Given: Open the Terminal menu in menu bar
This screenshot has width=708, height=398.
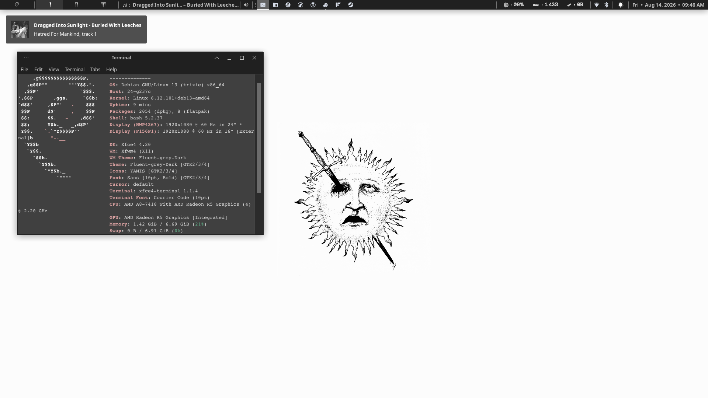Looking at the screenshot, I should pyautogui.click(x=74, y=69).
